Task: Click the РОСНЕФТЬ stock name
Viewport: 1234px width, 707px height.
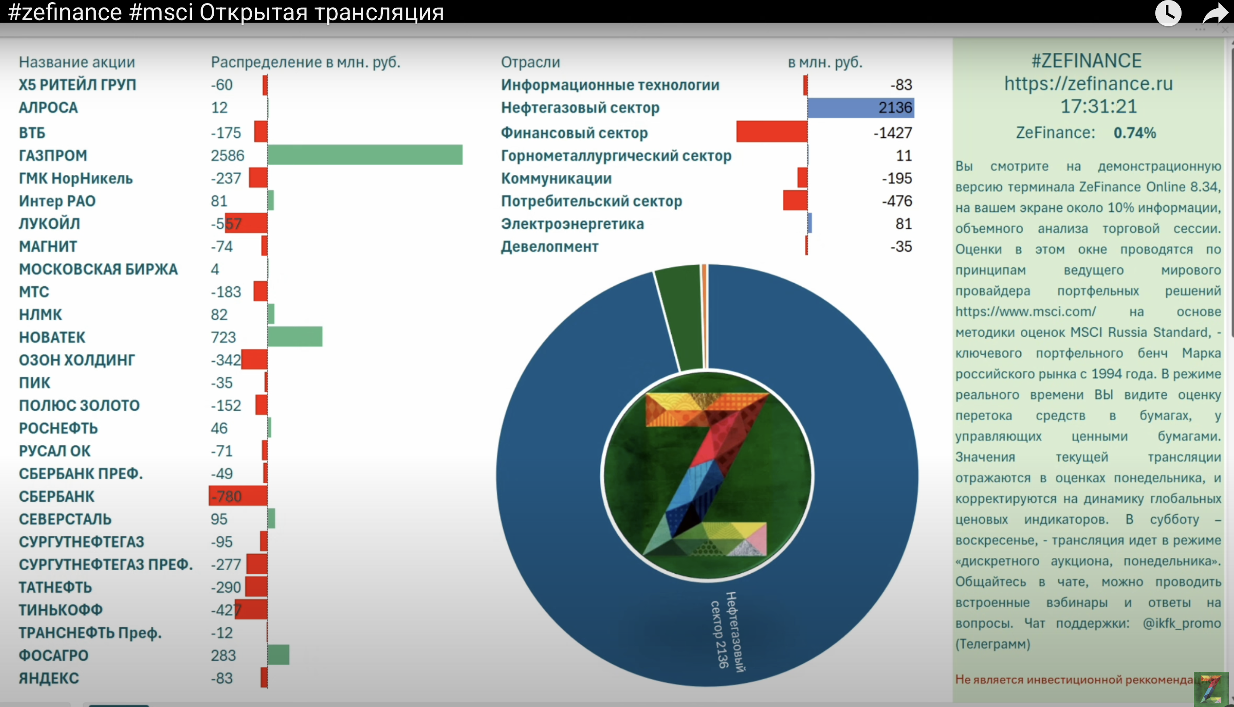Action: click(x=58, y=428)
